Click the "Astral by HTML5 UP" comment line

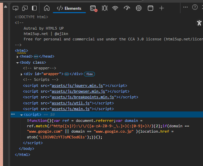[x=44, y=28]
